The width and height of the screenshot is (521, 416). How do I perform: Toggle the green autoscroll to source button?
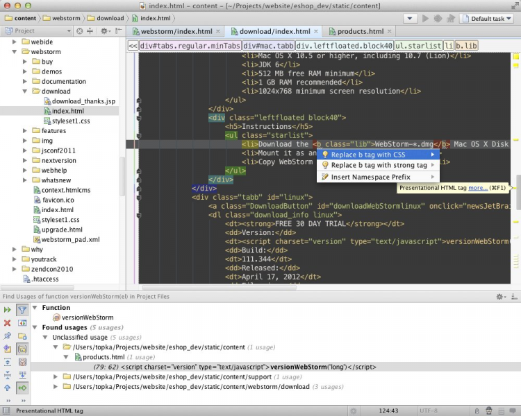pos(22,388)
